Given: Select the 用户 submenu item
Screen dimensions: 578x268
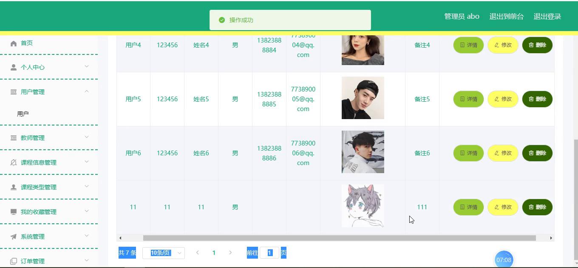Looking at the screenshot, I should tap(23, 114).
